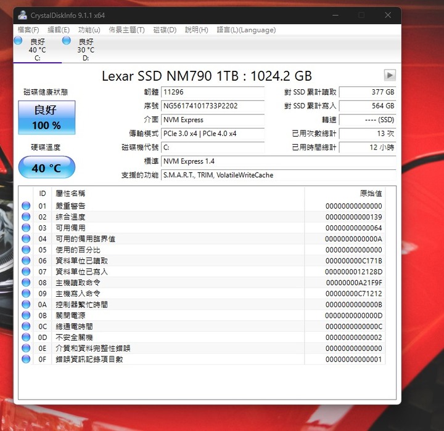Close the CrystalDiskInfo window

(388, 15)
